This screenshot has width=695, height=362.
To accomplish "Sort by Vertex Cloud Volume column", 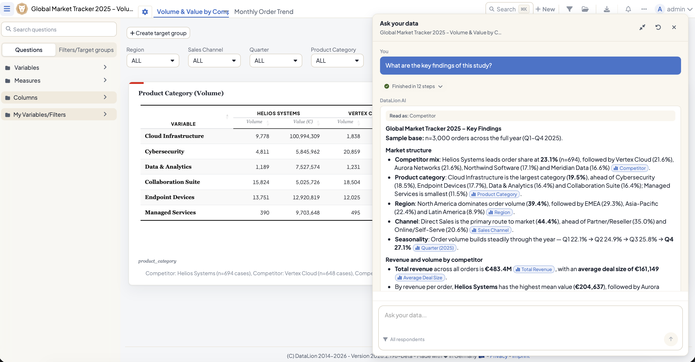I will click(x=359, y=123).
